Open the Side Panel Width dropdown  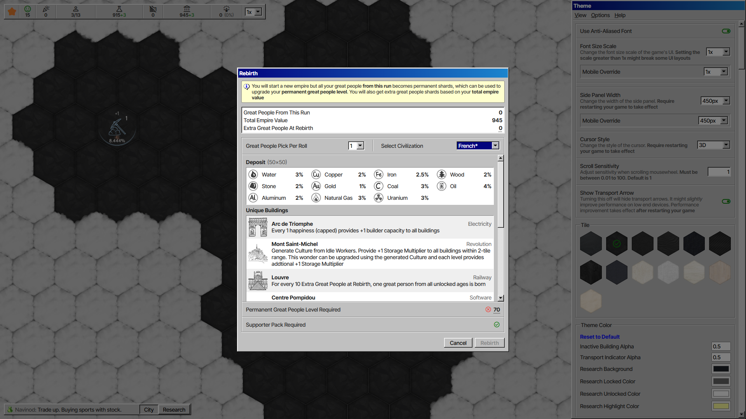pyautogui.click(x=715, y=101)
